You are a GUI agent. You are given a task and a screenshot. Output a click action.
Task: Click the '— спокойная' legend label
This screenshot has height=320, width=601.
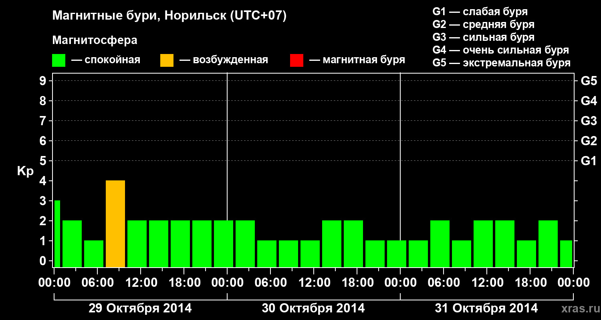pos(106,60)
